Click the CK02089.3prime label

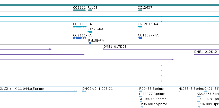click(x=208, y=104)
